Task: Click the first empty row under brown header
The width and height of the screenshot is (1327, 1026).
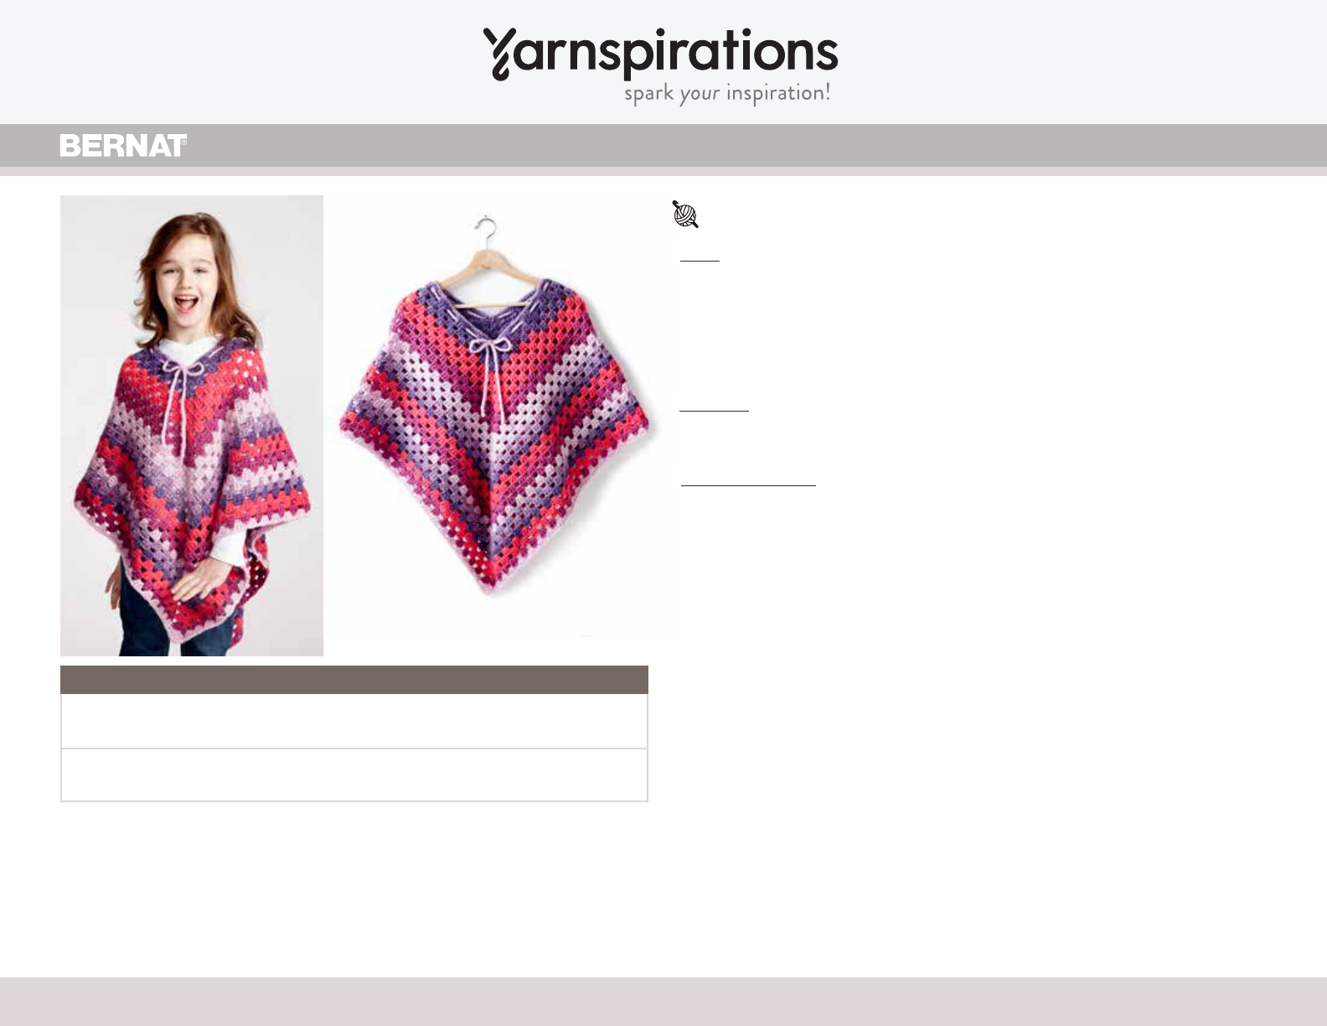Action: [354, 721]
